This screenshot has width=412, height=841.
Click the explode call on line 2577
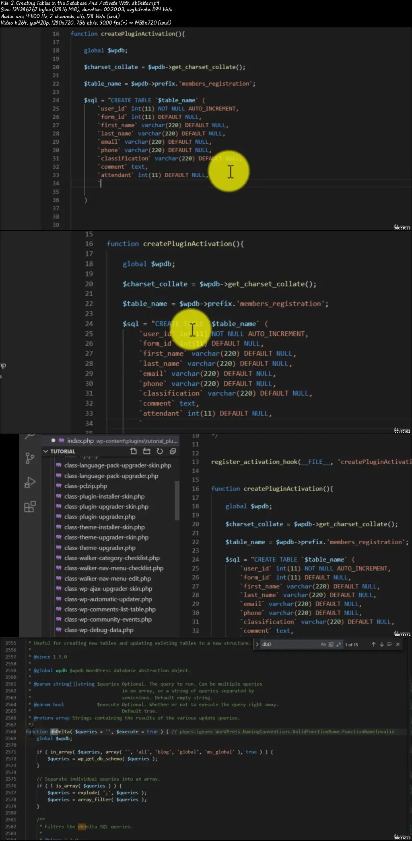tap(87, 793)
